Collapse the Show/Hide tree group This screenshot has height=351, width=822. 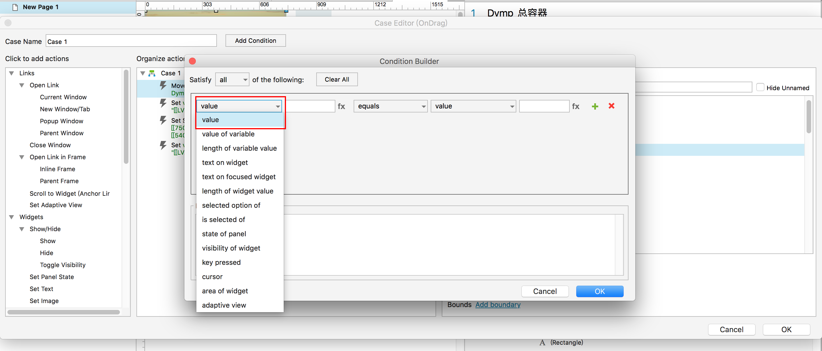22,229
